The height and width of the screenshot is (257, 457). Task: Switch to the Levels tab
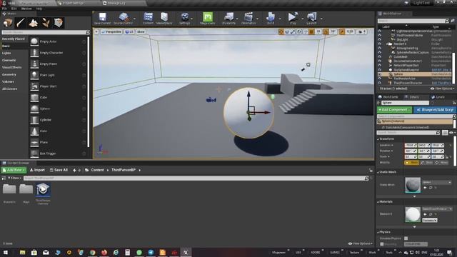pyautogui.click(x=438, y=97)
